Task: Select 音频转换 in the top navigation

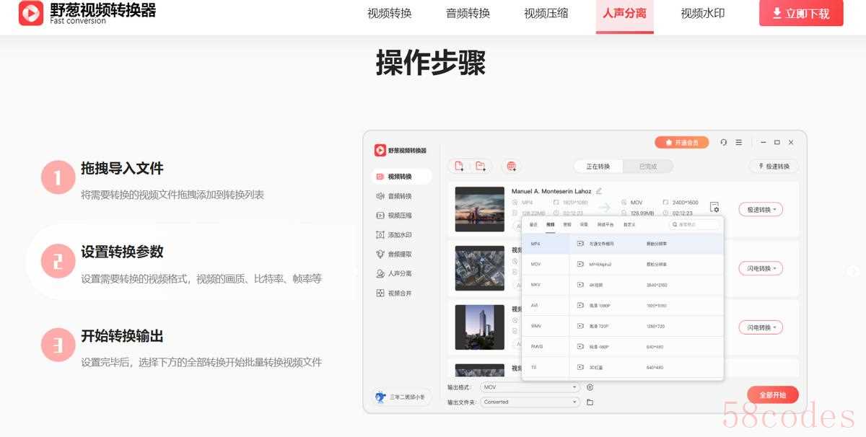Action: pos(468,13)
